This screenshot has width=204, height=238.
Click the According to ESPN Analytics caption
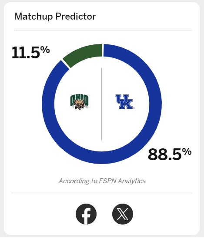point(102,181)
